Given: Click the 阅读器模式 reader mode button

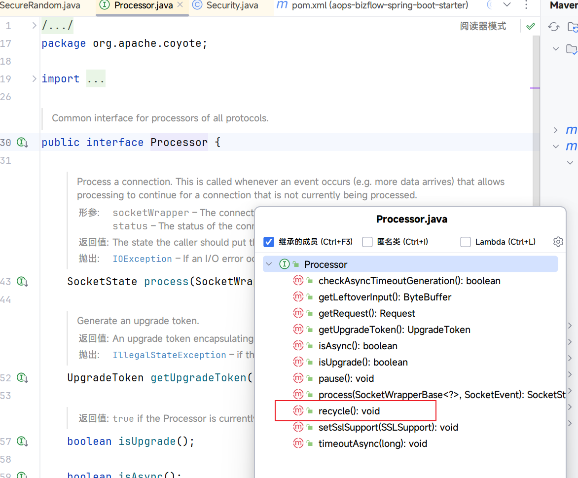Looking at the screenshot, I should (483, 27).
